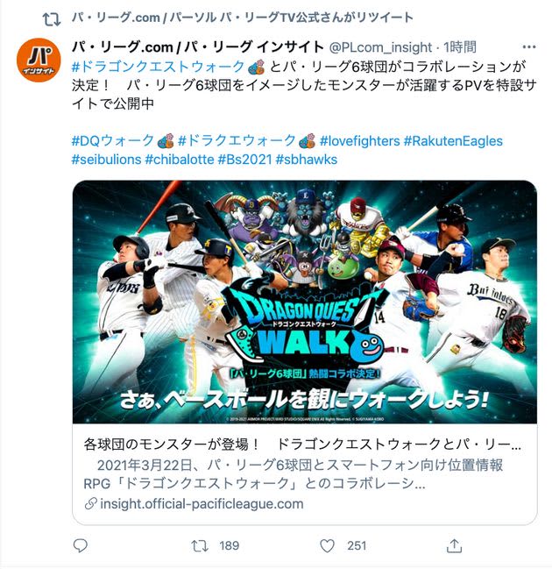
Task: Open the #sbhawks hashtag
Action: point(307,160)
